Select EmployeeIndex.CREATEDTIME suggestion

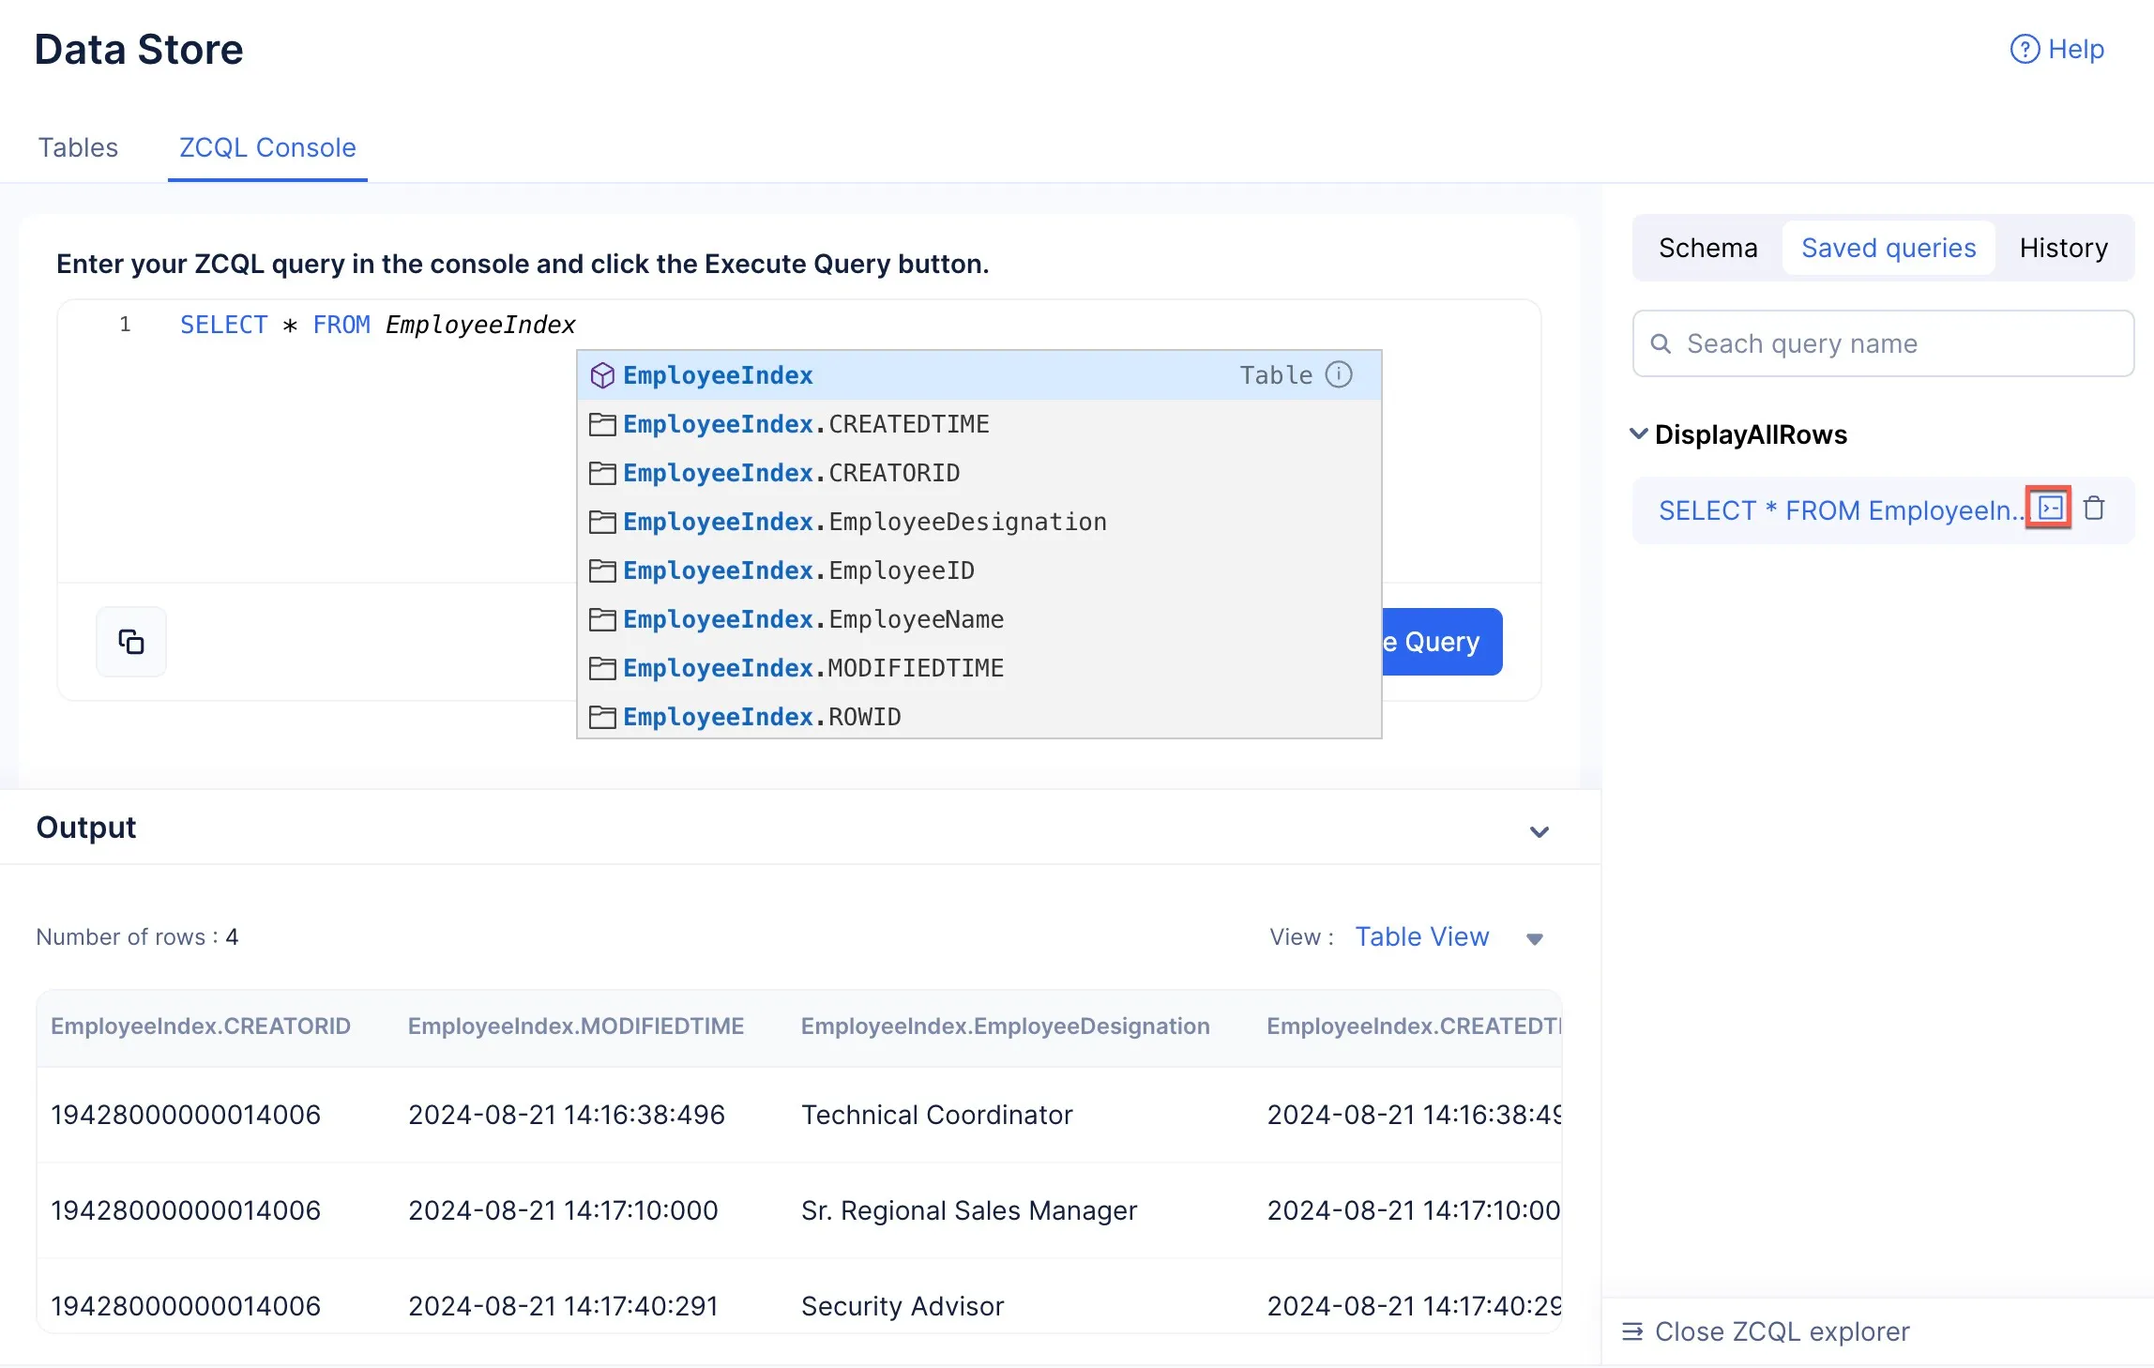click(x=978, y=424)
